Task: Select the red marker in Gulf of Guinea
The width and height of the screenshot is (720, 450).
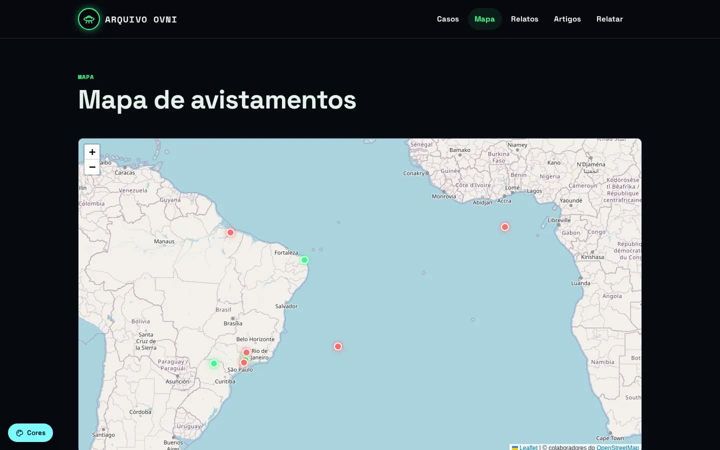Action: [505, 227]
